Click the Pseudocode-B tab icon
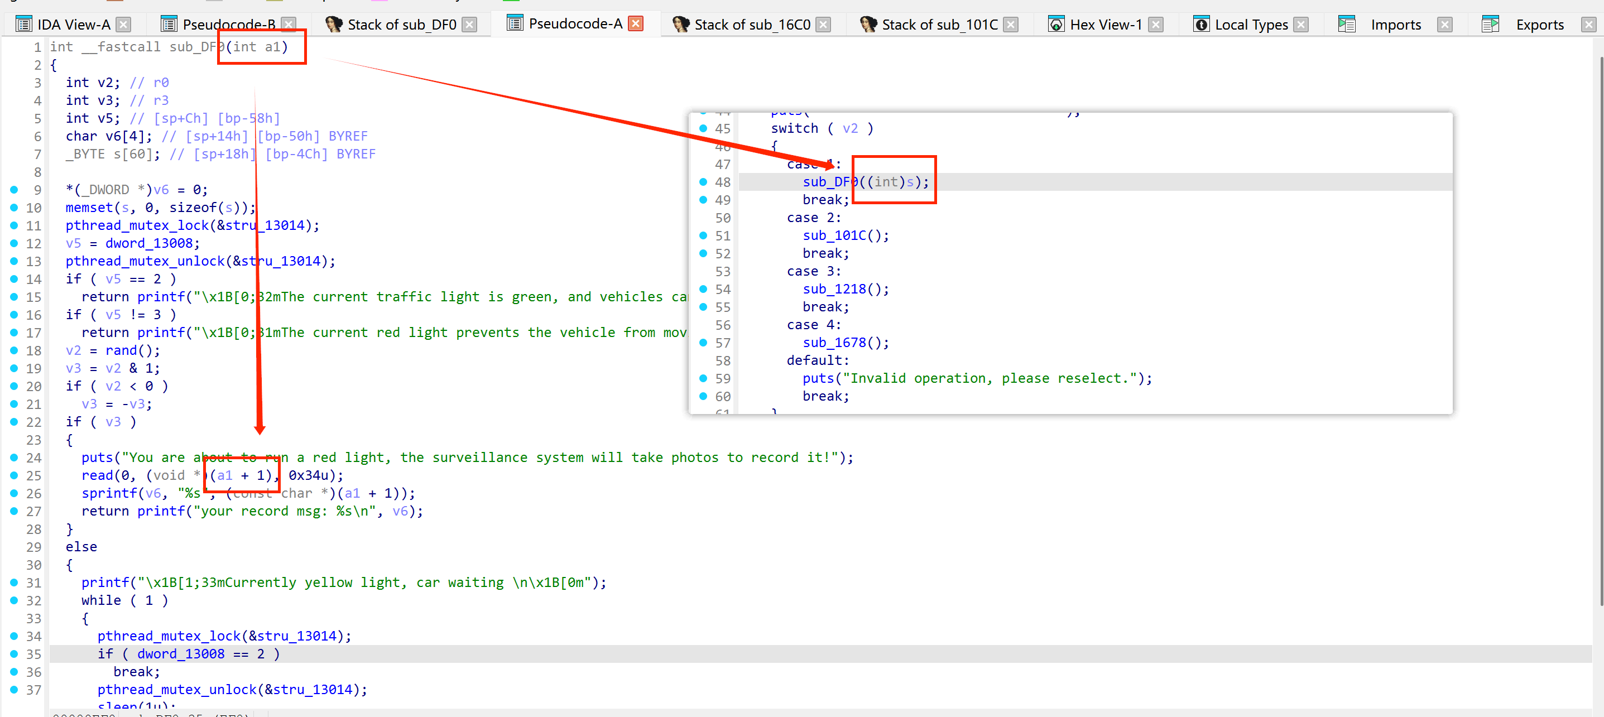This screenshot has width=1604, height=717. tap(169, 25)
